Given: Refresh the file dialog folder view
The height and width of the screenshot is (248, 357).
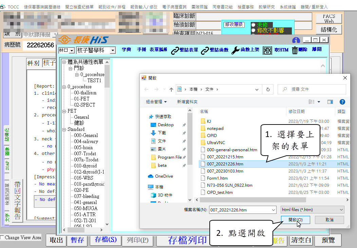Looking at the screenshot, I should (x=268, y=89).
